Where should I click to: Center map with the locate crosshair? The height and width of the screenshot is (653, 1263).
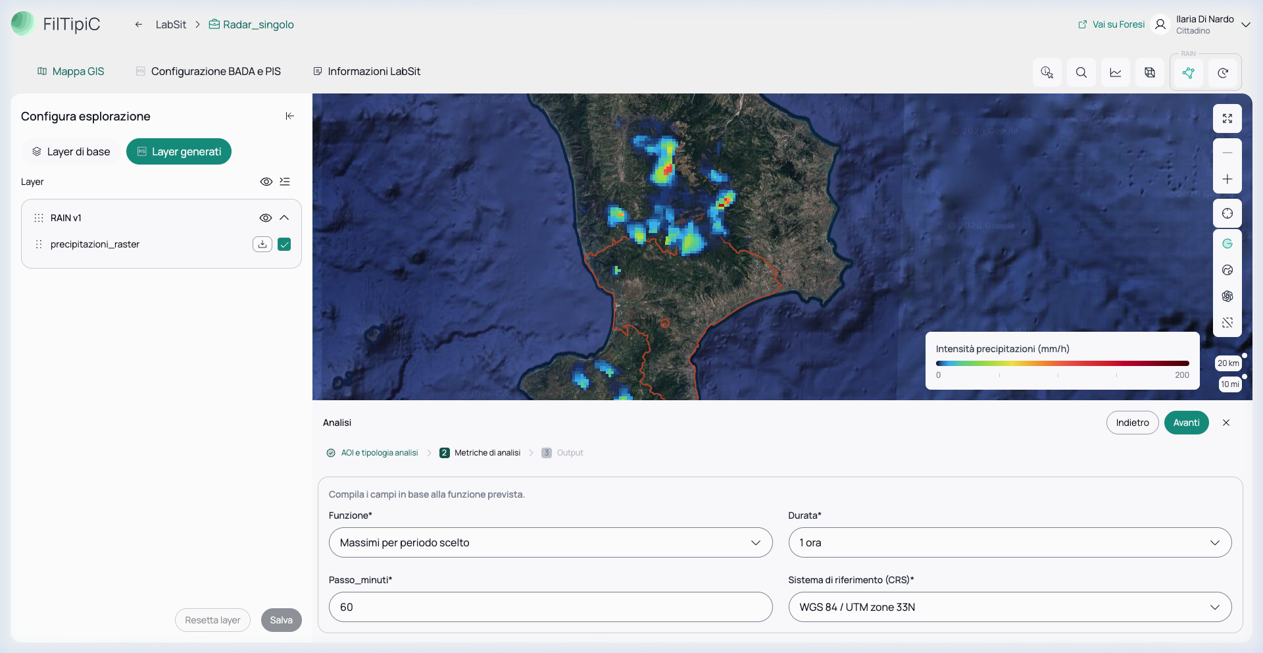coord(1227,213)
